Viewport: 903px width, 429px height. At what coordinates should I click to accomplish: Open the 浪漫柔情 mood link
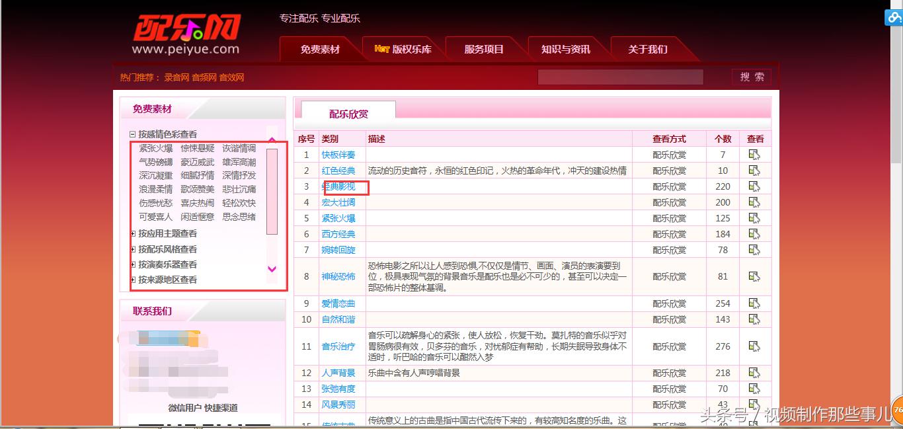pyautogui.click(x=156, y=189)
